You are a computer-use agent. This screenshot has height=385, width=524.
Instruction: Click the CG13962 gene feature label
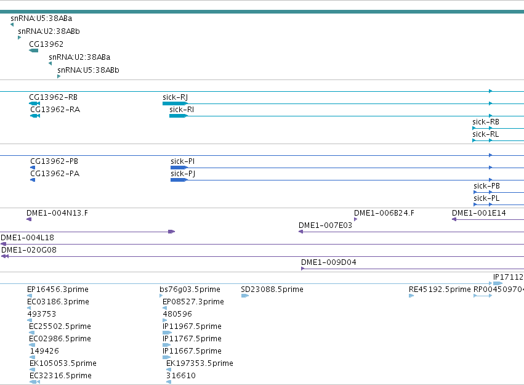point(46,44)
